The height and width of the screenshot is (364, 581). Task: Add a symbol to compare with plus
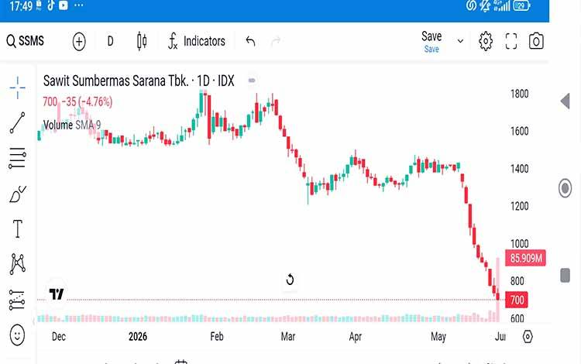[79, 42]
